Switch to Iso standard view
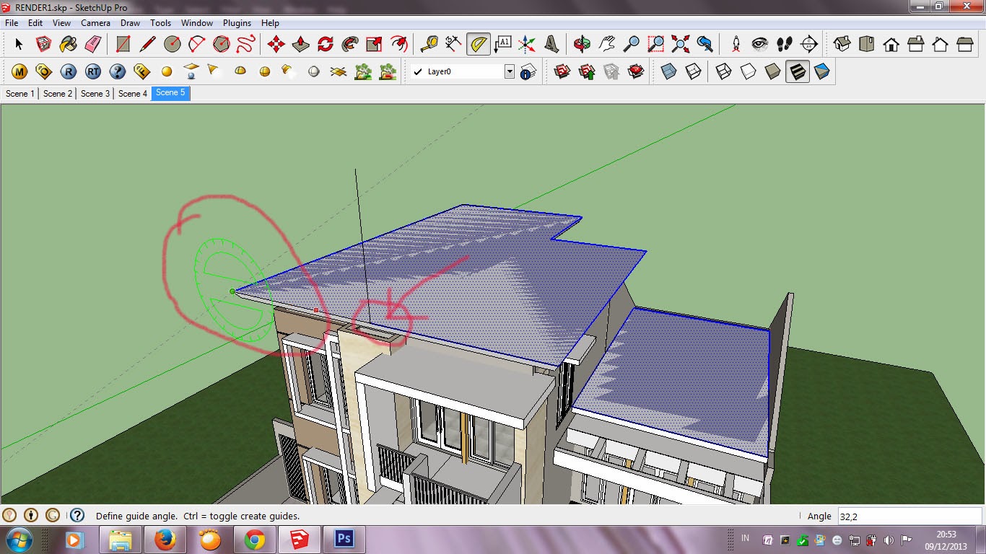This screenshot has height=554, width=986. [842, 44]
